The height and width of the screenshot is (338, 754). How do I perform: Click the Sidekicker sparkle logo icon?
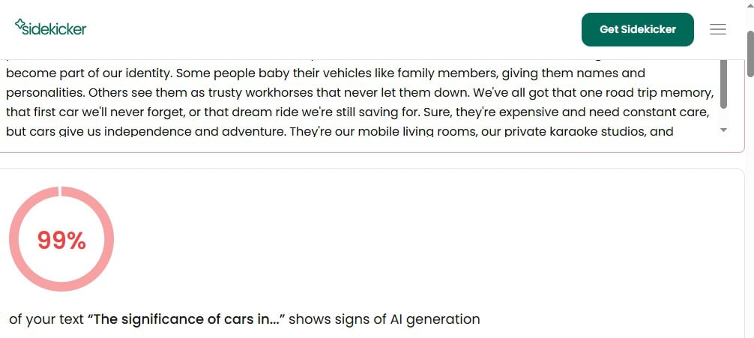click(x=20, y=25)
